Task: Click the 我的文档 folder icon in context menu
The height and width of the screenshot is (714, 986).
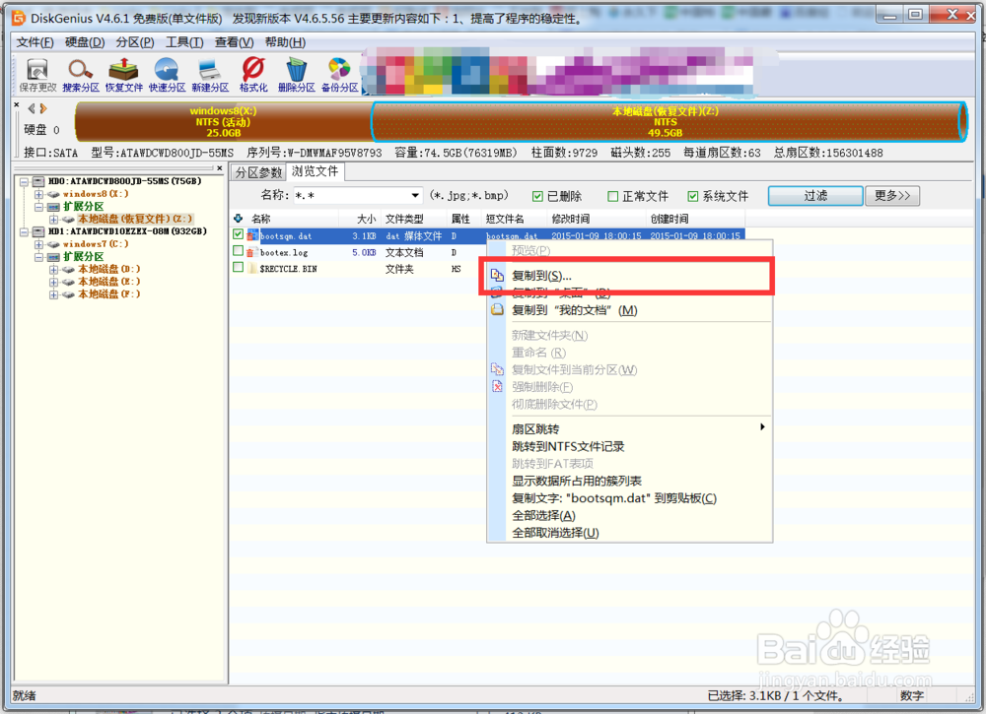Action: tap(497, 309)
